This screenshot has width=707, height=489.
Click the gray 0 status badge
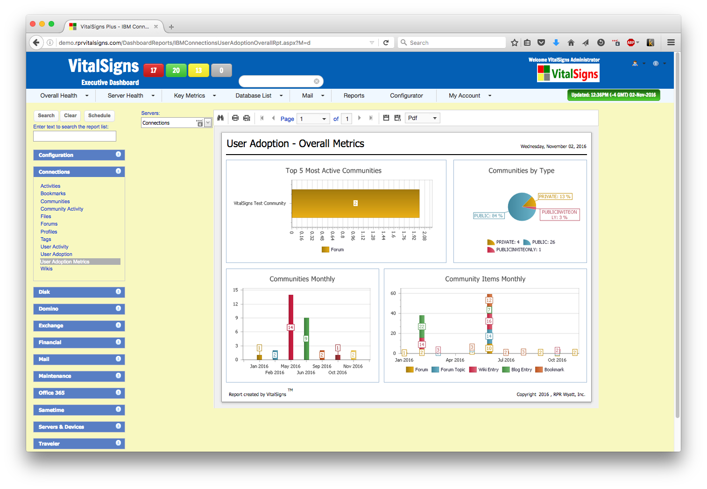[221, 70]
